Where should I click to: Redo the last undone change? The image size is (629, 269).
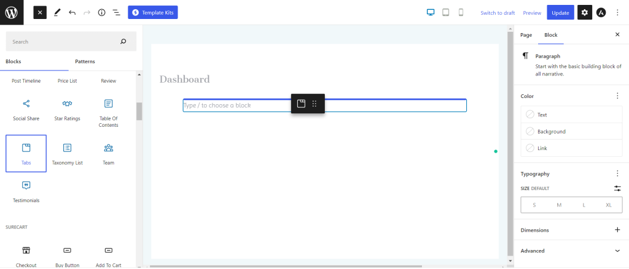87,12
